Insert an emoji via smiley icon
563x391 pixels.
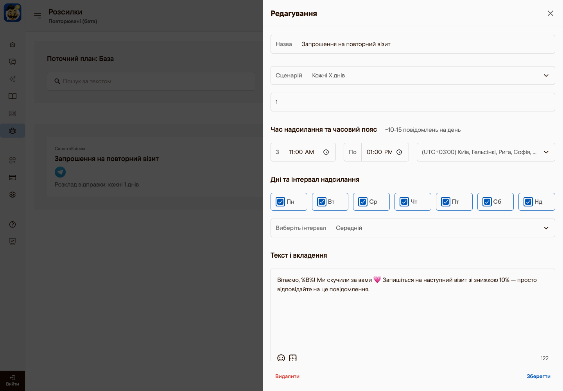tap(281, 358)
